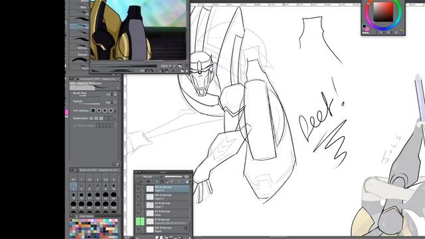Open the Normal blending mode dropdown
The width and height of the screenshot is (425, 239).
click(x=148, y=177)
